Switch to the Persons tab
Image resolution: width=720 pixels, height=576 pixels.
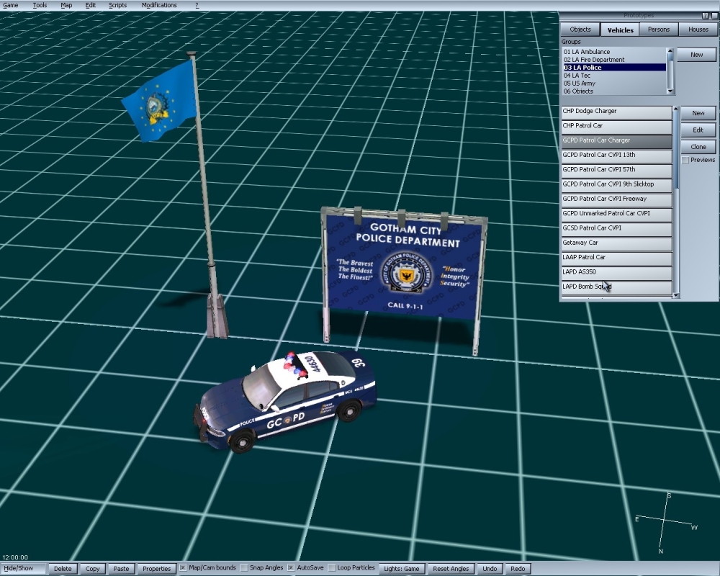click(659, 30)
